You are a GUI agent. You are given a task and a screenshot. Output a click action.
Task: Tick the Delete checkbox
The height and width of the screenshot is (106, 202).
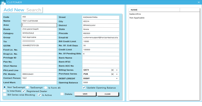[x=62, y=94]
